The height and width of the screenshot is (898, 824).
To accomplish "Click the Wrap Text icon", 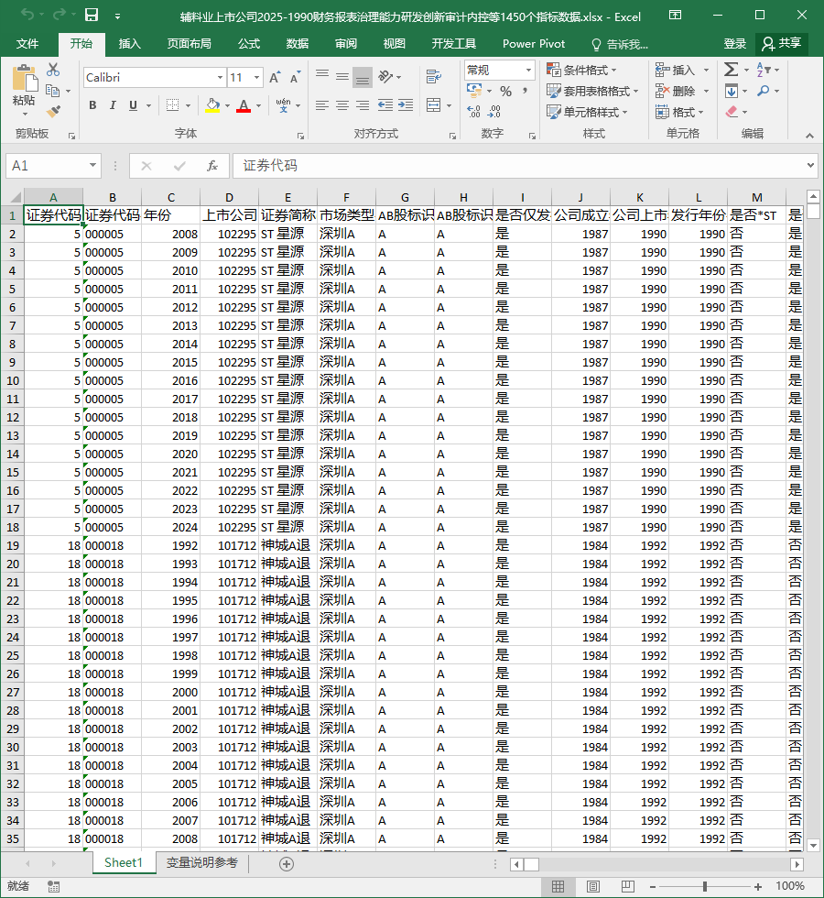I will click(x=434, y=76).
